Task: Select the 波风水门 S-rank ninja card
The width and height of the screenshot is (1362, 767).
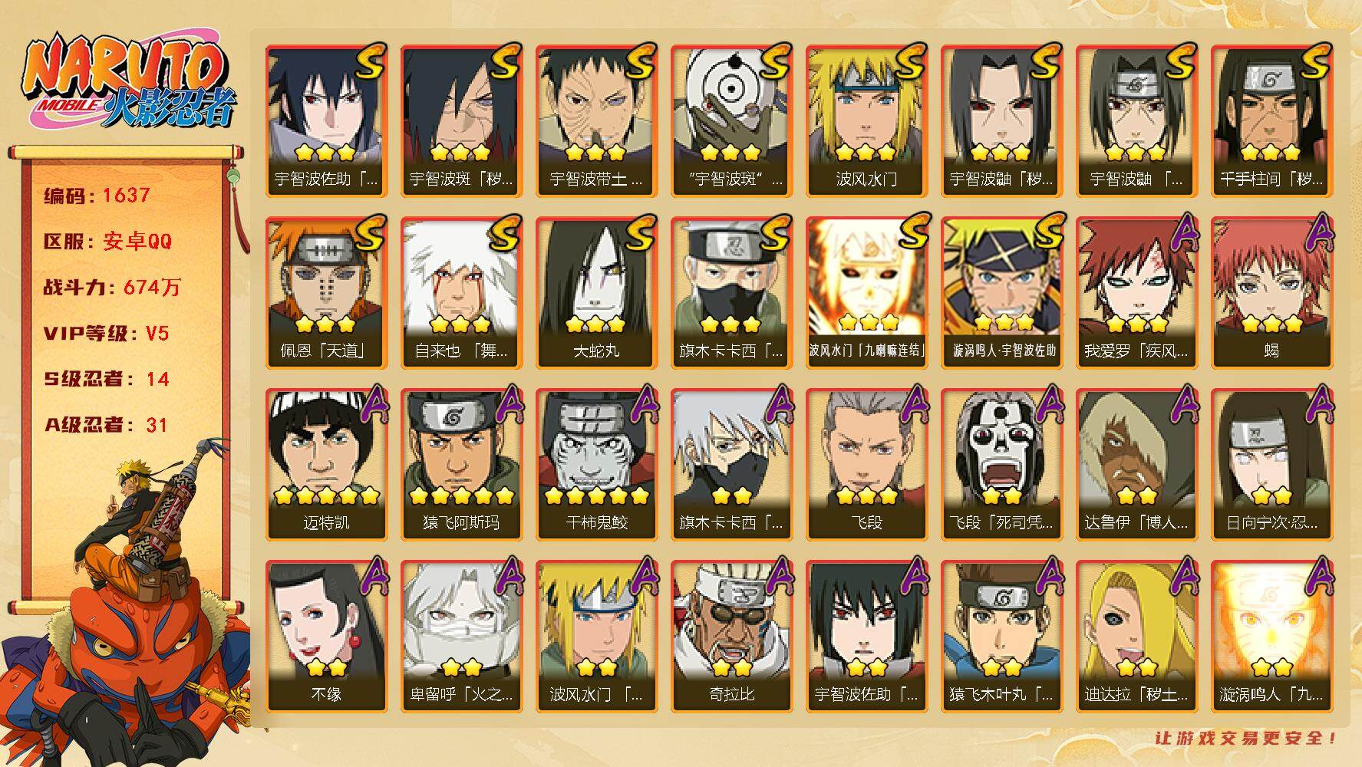Action: pos(866,120)
